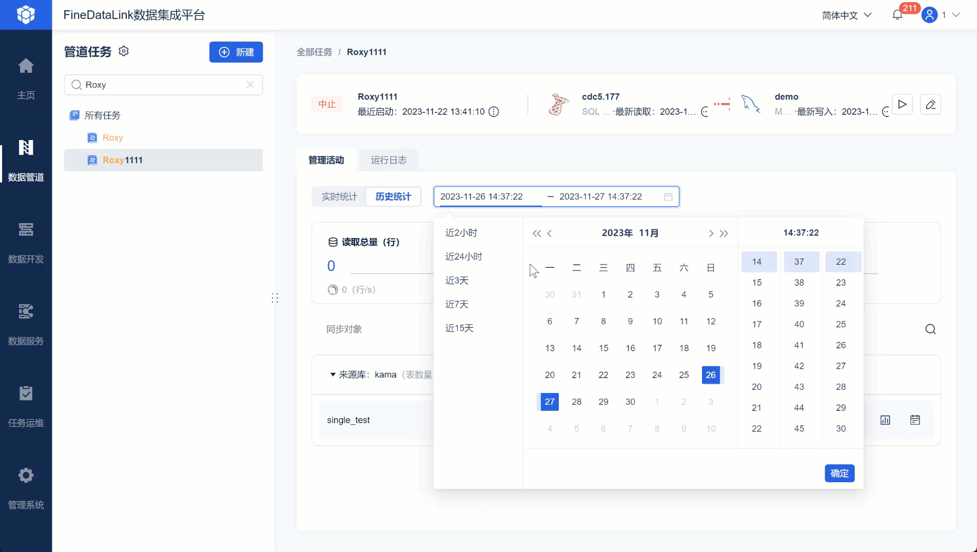Click the demo MySQL target icon
The width and height of the screenshot is (977, 552).
[x=751, y=104]
